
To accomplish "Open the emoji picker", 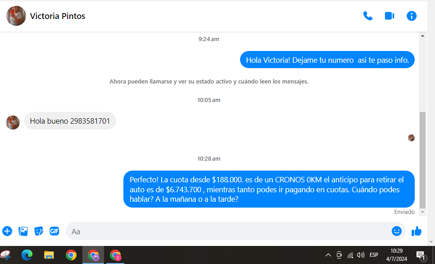I will [397, 231].
